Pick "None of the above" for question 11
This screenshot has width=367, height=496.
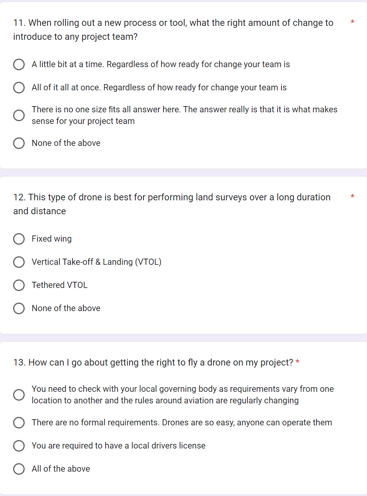tap(19, 143)
